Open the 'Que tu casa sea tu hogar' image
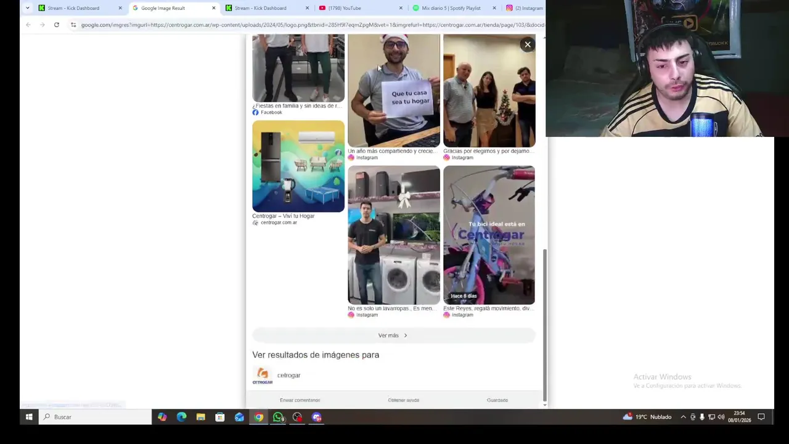Image resolution: width=789 pixels, height=444 pixels. tap(394, 91)
